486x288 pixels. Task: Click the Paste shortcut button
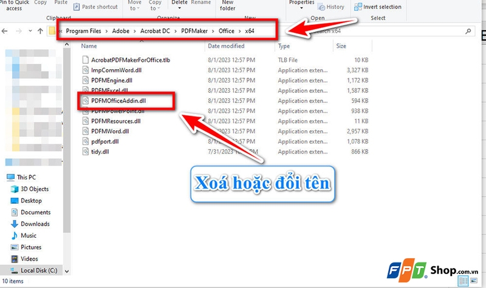click(95, 7)
